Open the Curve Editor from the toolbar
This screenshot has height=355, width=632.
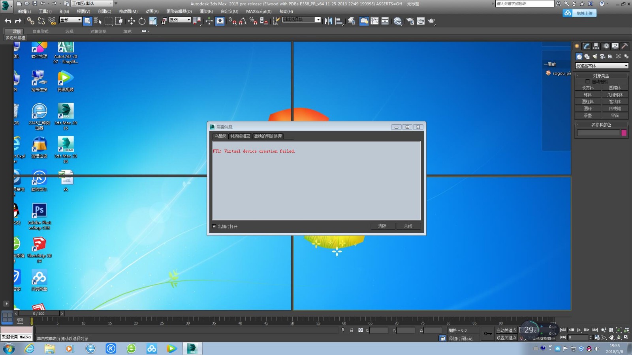374,21
